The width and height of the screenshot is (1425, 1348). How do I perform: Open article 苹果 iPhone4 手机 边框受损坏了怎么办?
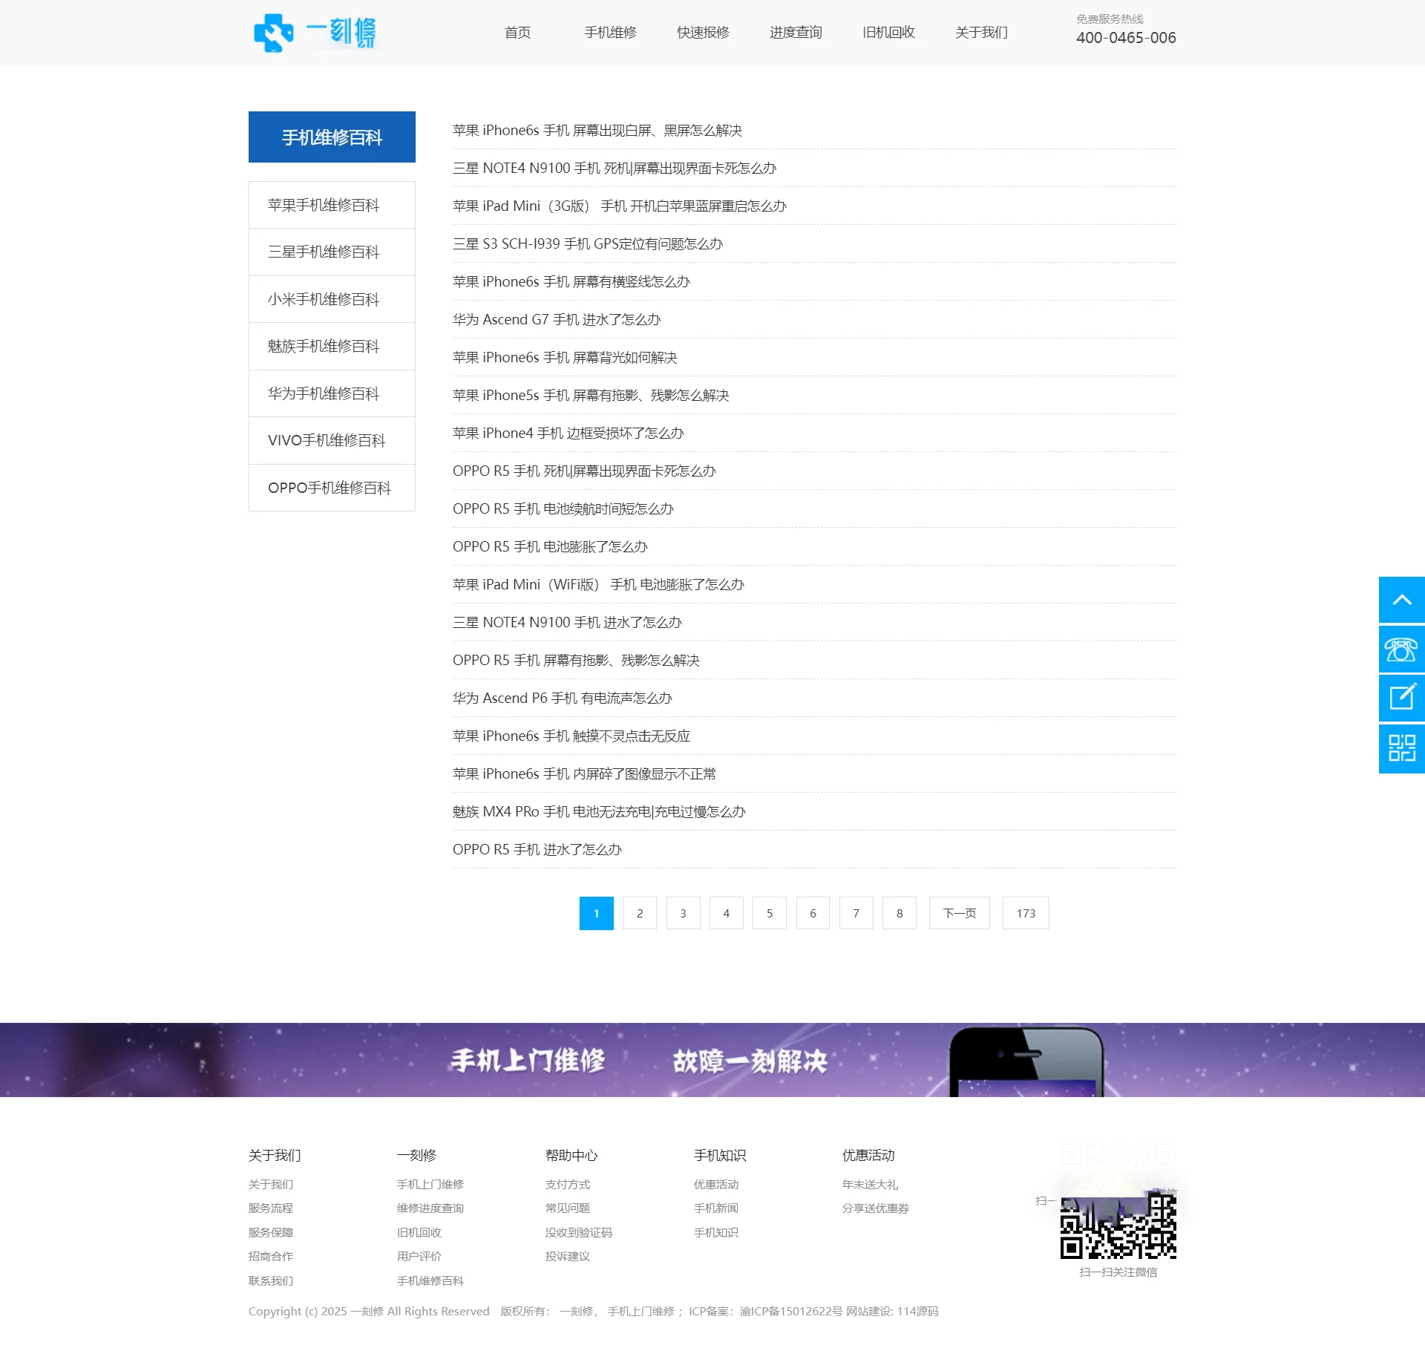pos(569,433)
